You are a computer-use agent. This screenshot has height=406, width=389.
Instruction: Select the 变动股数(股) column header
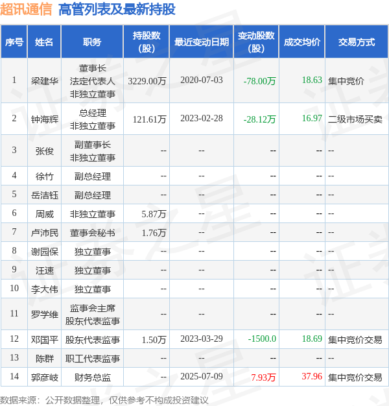(x=256, y=42)
